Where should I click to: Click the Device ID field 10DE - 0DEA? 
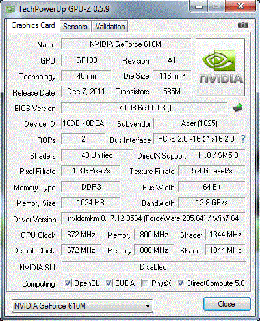pos(83,123)
